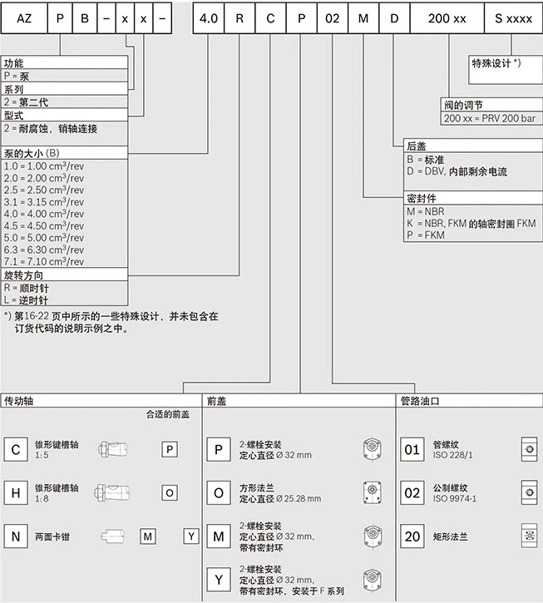Click the ISO 9974-1 metric thread port icon
This screenshot has width=543, height=603.
[529, 492]
